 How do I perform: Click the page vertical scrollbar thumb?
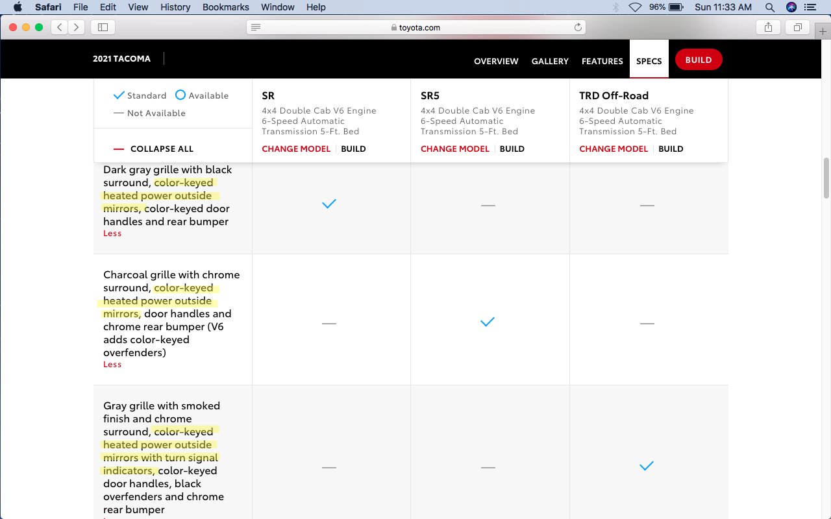point(826,178)
